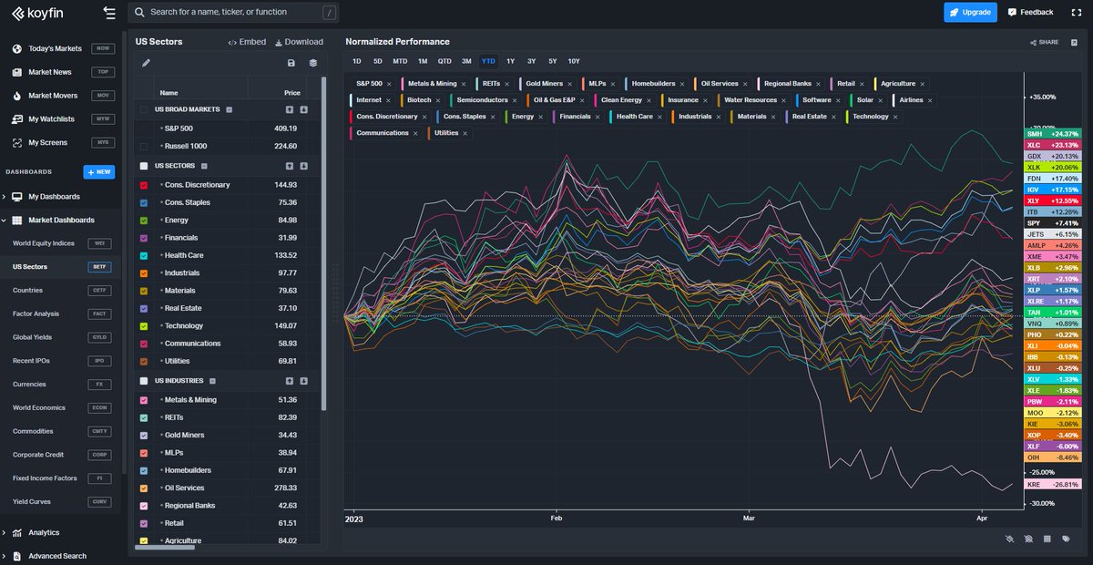This screenshot has width=1093, height=565.
Task: Collapse the sidebar menu toggle
Action: (110, 13)
